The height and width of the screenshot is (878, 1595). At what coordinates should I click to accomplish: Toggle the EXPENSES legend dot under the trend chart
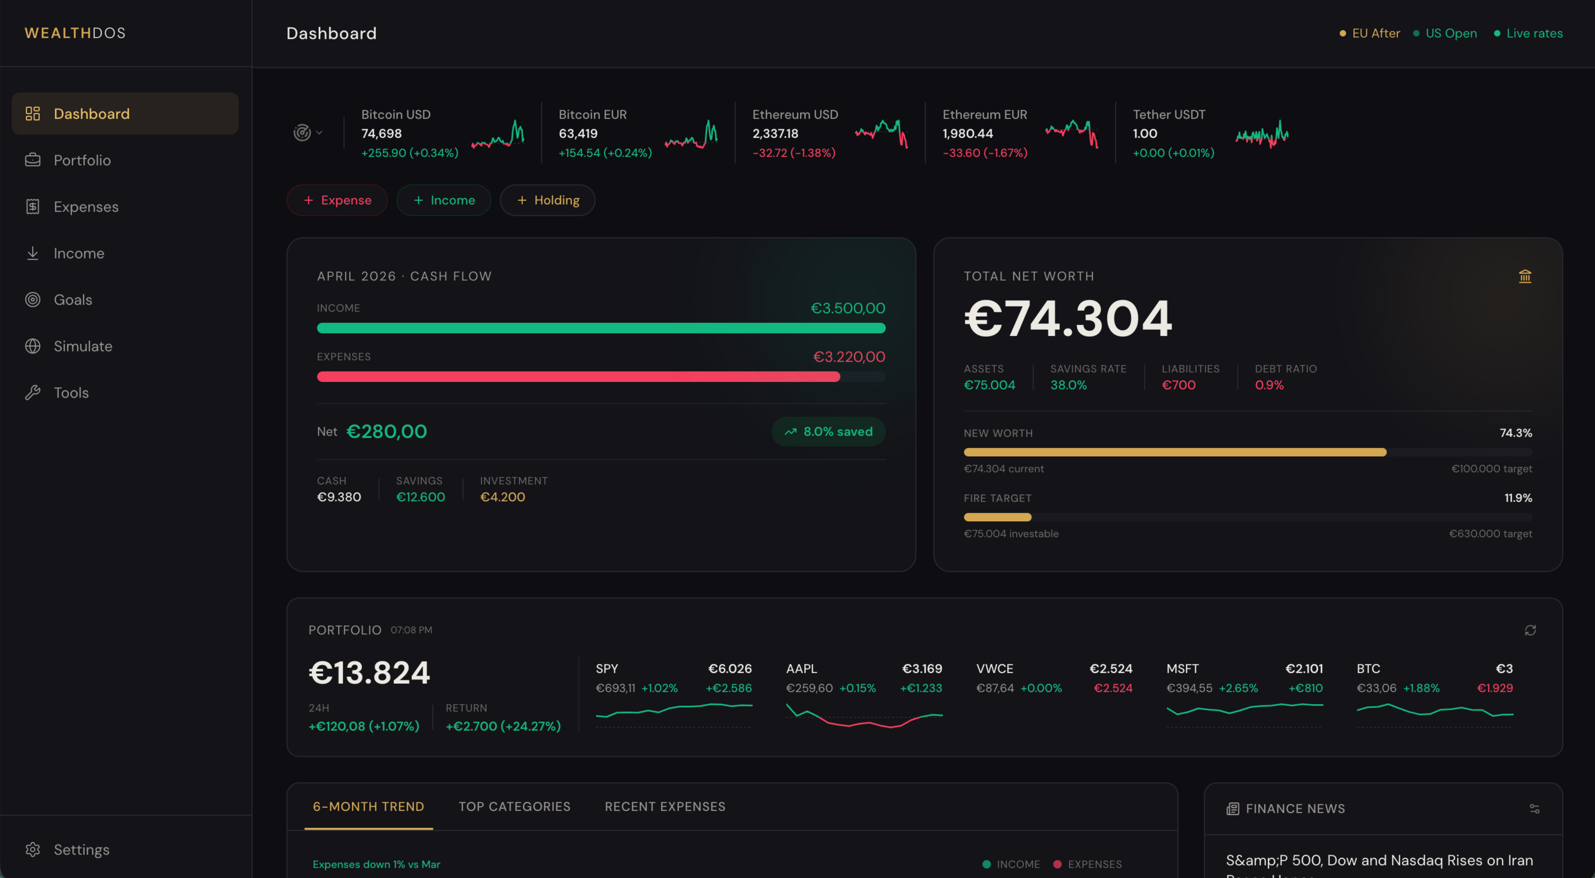point(1058,864)
